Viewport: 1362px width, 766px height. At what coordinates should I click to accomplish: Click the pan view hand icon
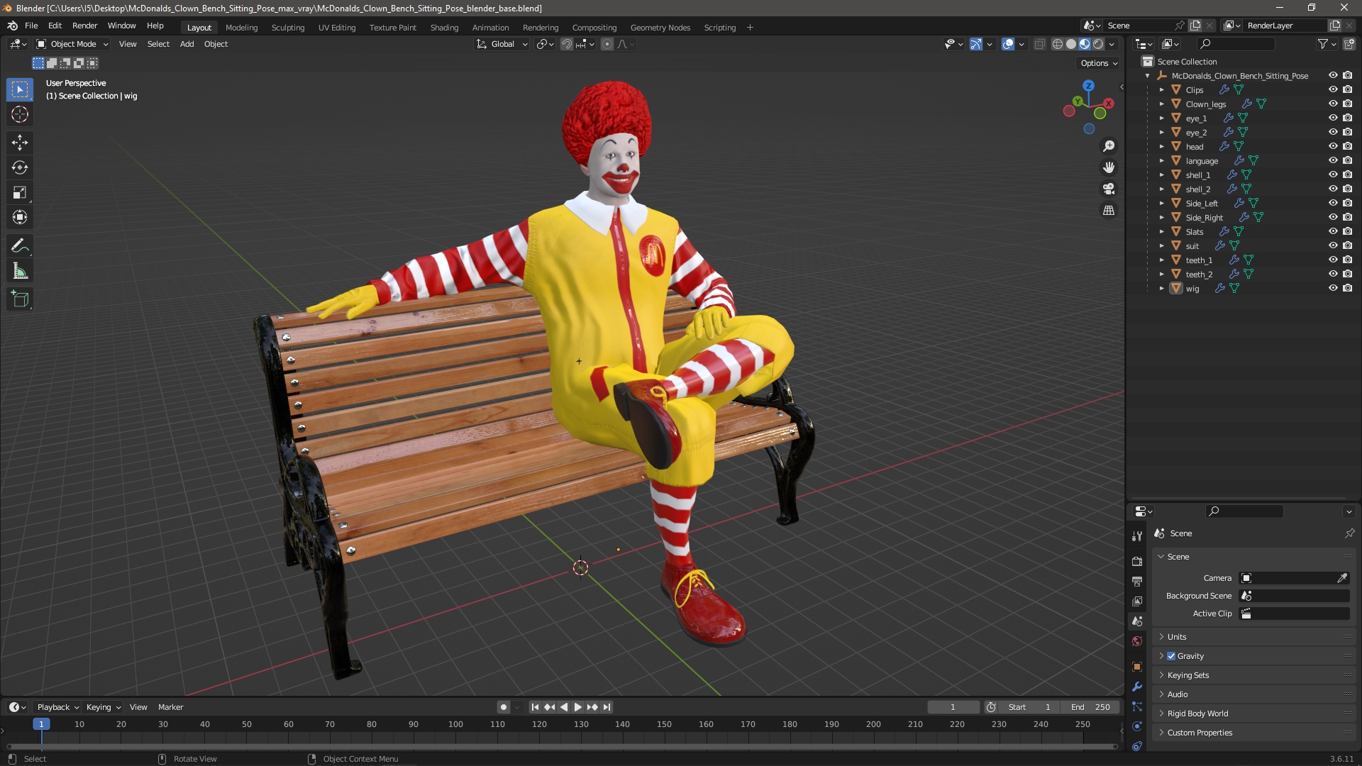[1109, 167]
